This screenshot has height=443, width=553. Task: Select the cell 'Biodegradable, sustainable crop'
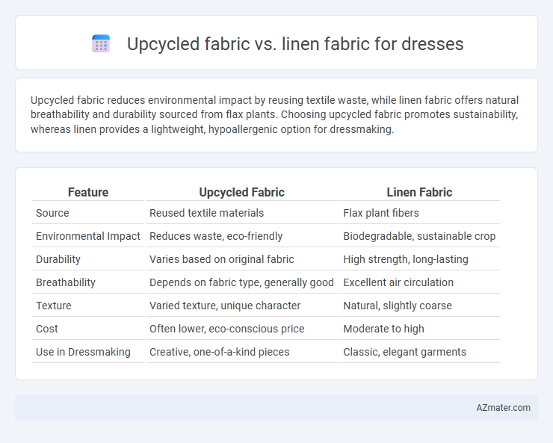pyautogui.click(x=419, y=236)
